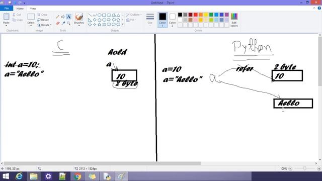Click the zoom level slider handle
The height and width of the screenshot is (181, 322).
pyautogui.click(x=305, y=168)
